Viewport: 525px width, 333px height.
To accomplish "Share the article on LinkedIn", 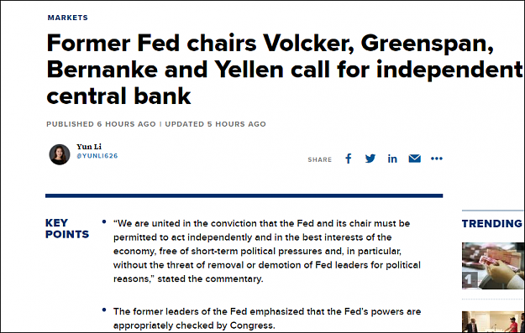I will [x=392, y=159].
